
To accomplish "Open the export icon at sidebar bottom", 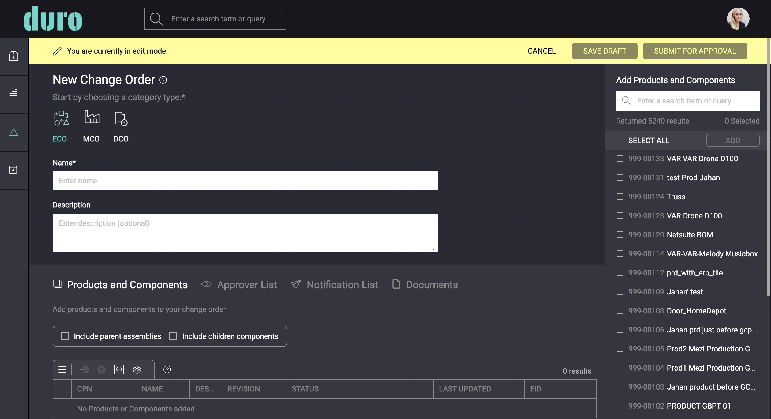I will tap(14, 170).
